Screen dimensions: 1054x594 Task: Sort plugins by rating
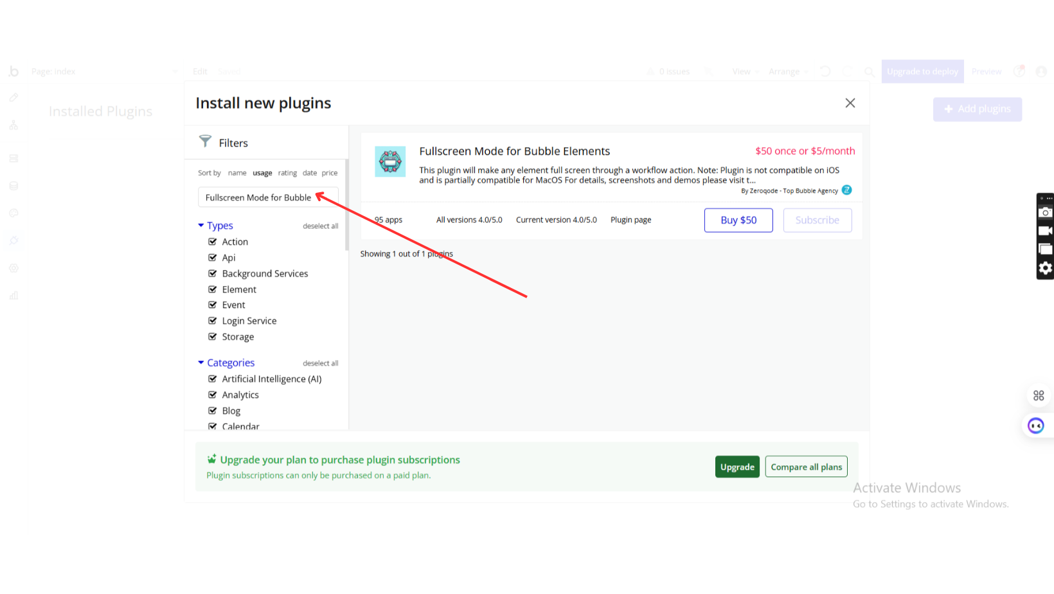coord(287,173)
